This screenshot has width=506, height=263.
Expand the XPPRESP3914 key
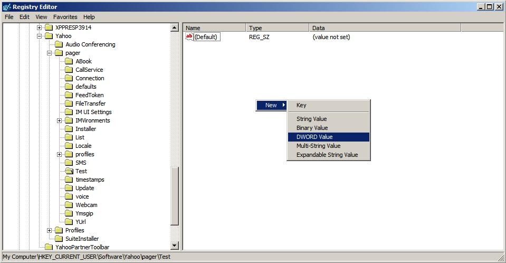pyautogui.click(x=40, y=27)
